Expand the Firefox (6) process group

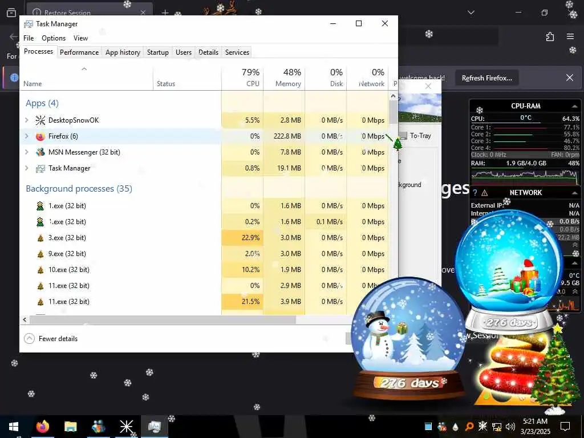coord(26,136)
